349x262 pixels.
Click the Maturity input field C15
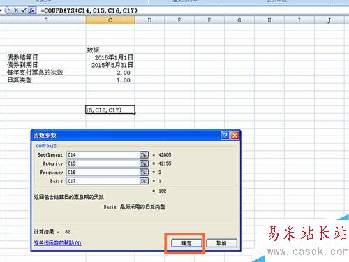(103, 163)
